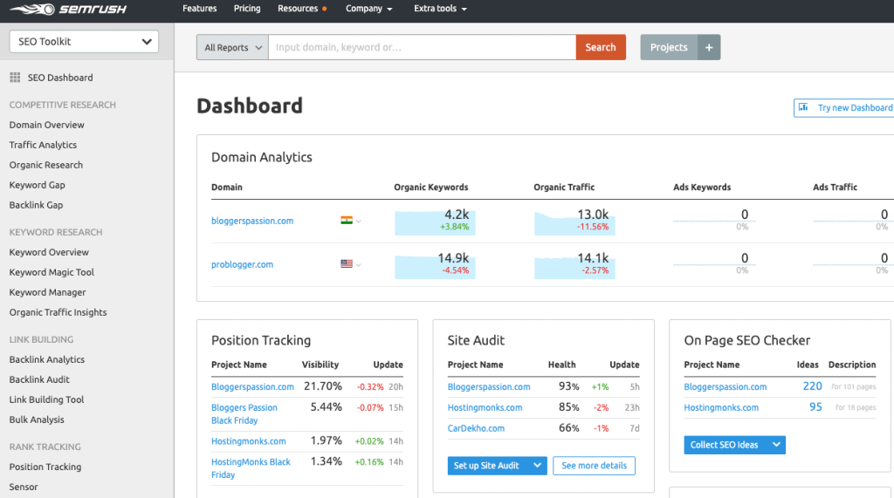Click the orange Search button
The width and height of the screenshot is (894, 498).
click(601, 47)
